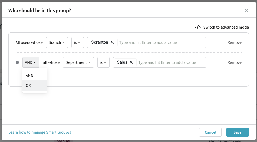Delete the Sales tag using its X
Viewport: 257px width, 142px height.
tap(131, 62)
